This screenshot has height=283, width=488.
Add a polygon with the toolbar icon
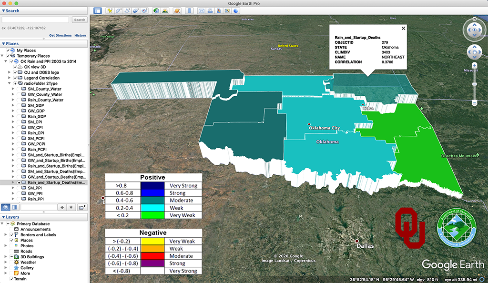tap(118, 10)
